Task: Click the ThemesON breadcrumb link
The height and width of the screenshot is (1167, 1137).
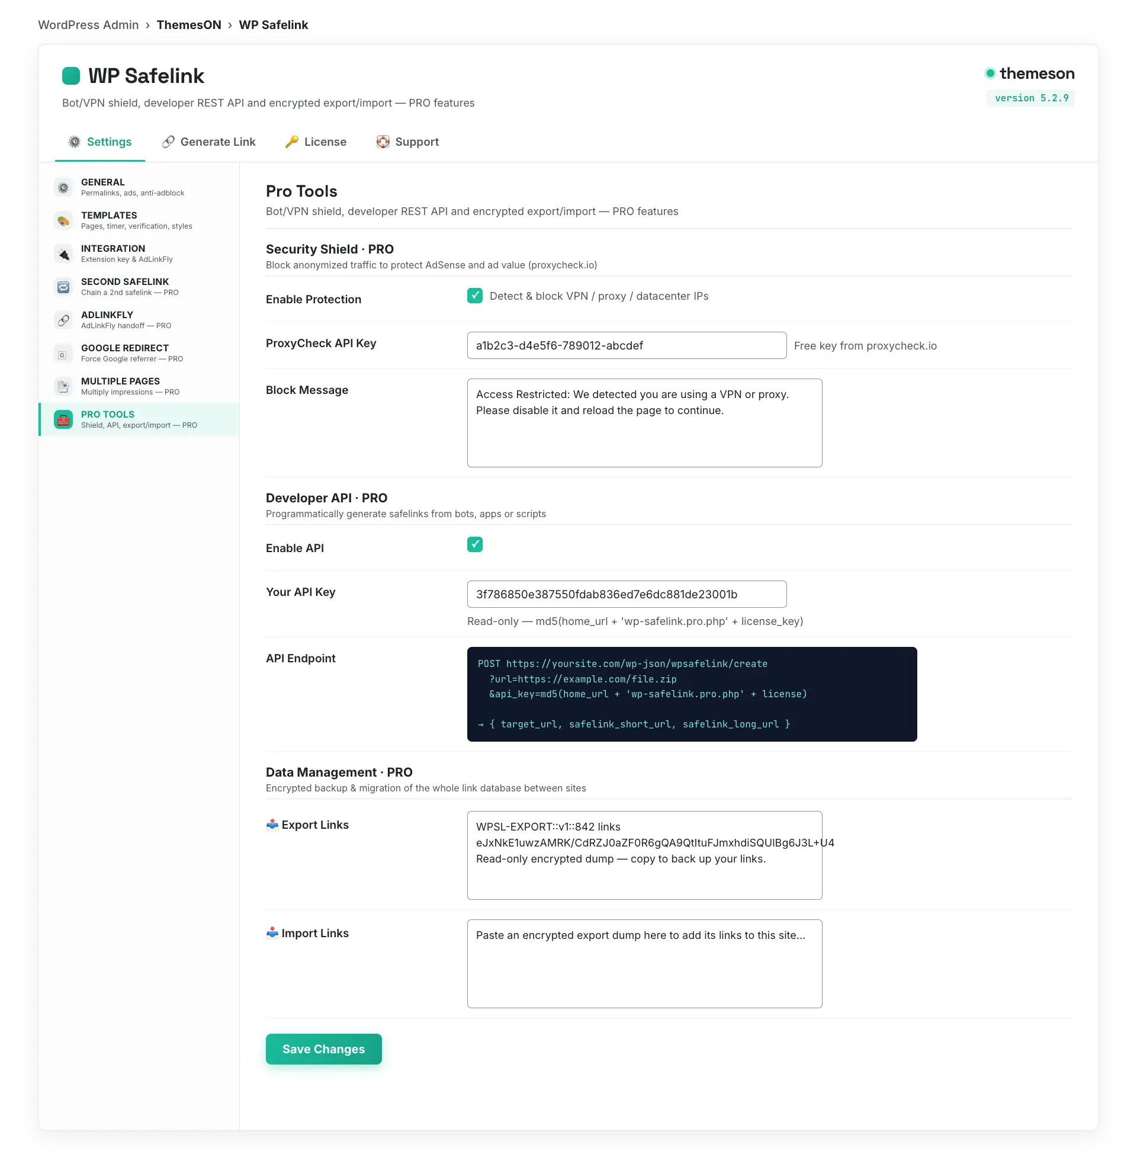Action: [x=189, y=24]
